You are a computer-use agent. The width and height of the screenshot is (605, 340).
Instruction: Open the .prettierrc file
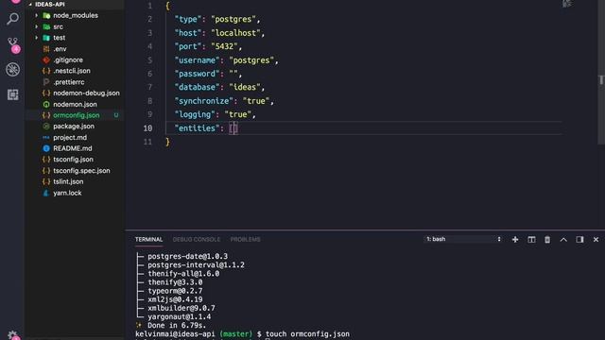pos(69,82)
